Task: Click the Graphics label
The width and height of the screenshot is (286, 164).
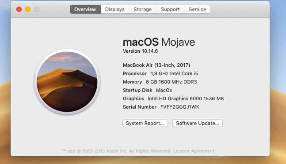Action: click(133, 98)
